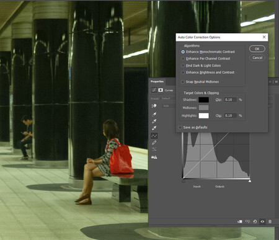Select the edit points curve tool
This screenshot has width=279, height=240.
154,136
